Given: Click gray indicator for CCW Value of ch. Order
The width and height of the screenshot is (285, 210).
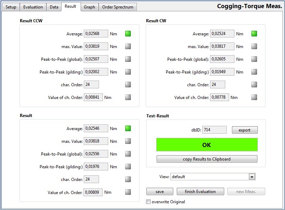Looking at the screenshot, I should [x=128, y=98].
